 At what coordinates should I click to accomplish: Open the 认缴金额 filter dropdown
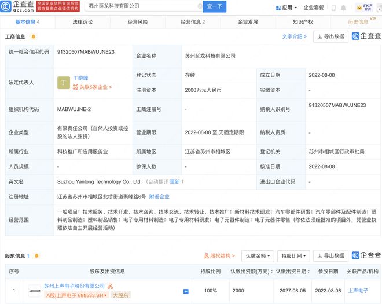[258, 256]
